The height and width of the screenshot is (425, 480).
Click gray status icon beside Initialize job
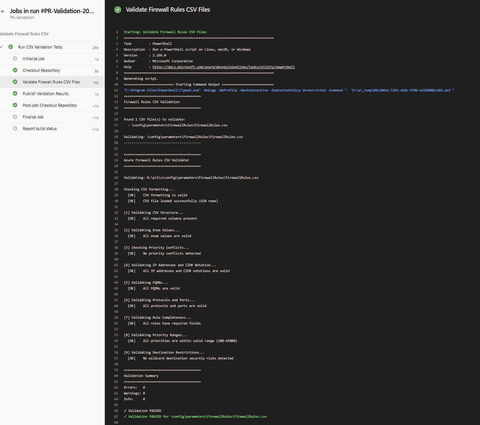click(x=15, y=59)
